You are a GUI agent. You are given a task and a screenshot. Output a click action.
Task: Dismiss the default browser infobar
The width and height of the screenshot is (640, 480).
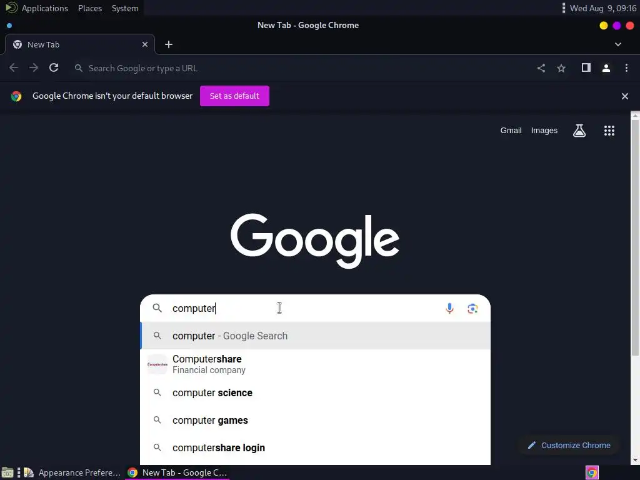point(625,96)
